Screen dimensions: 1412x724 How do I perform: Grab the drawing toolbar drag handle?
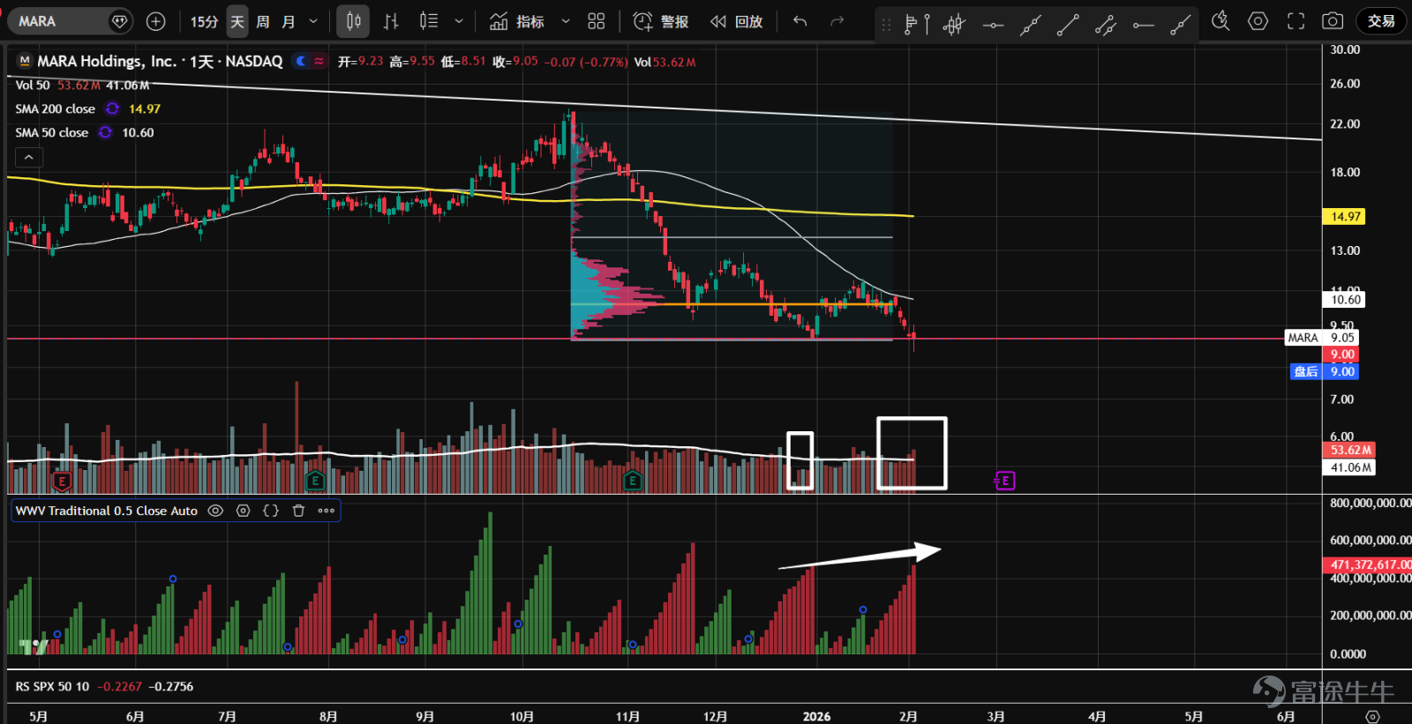[886, 25]
